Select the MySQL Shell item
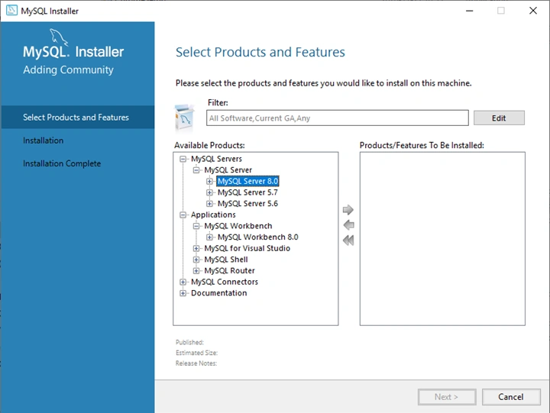The height and width of the screenshot is (413, 550). coord(226,260)
